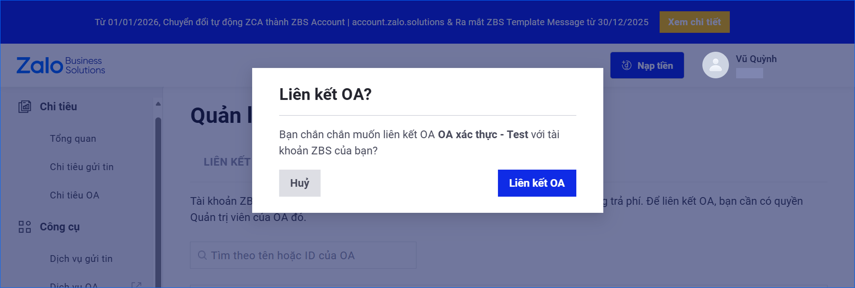This screenshot has height=288, width=855.
Task: Open the Vũ Quỳnh account menu
Action: (756, 59)
